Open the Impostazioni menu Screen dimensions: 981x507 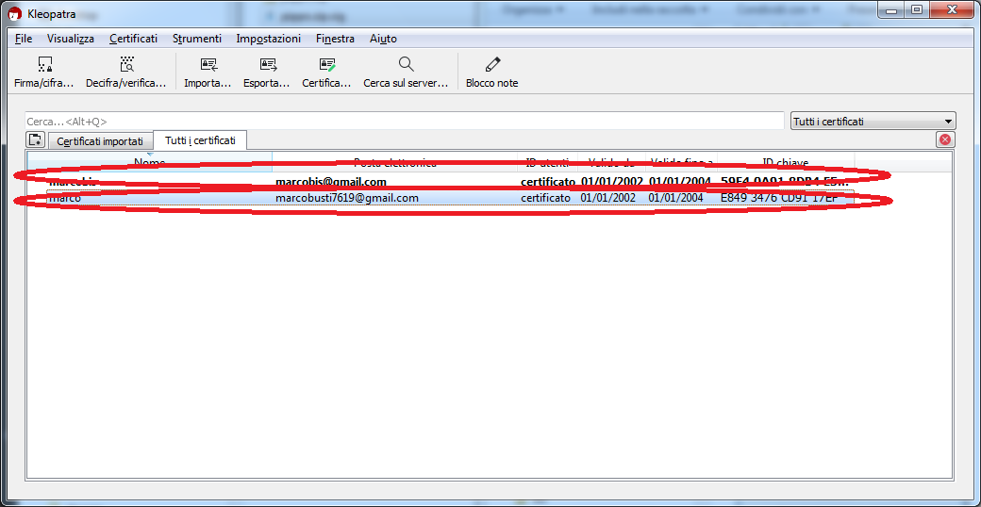coord(269,39)
